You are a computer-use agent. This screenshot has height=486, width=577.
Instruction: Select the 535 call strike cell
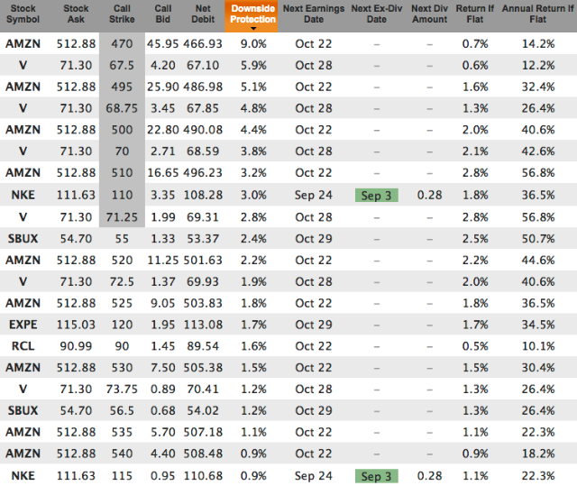coord(122,432)
